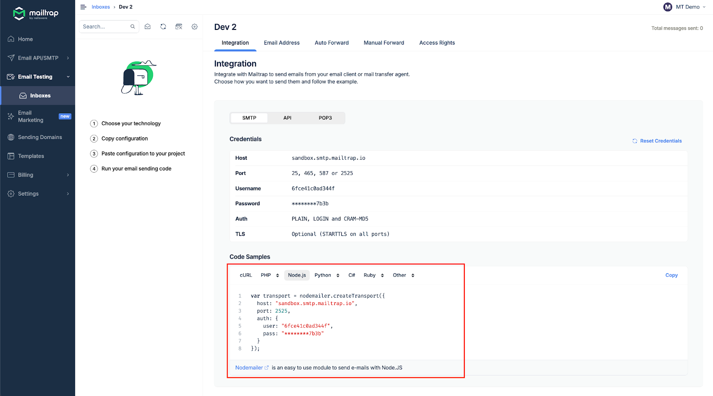Click the Settings gear icon in sidebar
Viewport: 713px width, 396px height.
[11, 194]
